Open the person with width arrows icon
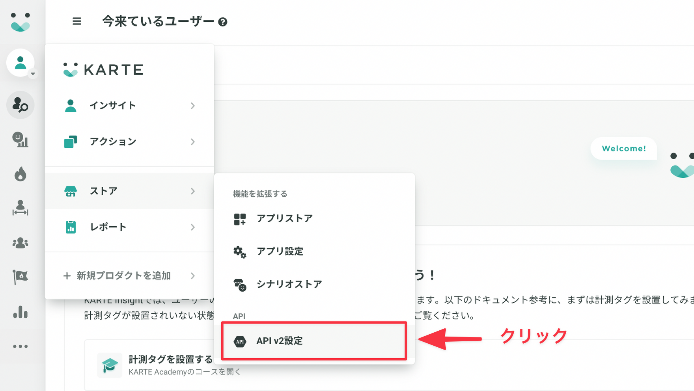Viewport: 694px width, 391px height. click(x=21, y=208)
